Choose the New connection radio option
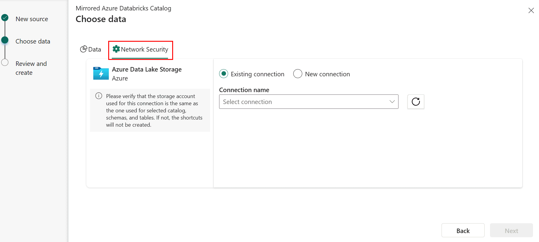The width and height of the screenshot is (539, 242). (x=298, y=74)
